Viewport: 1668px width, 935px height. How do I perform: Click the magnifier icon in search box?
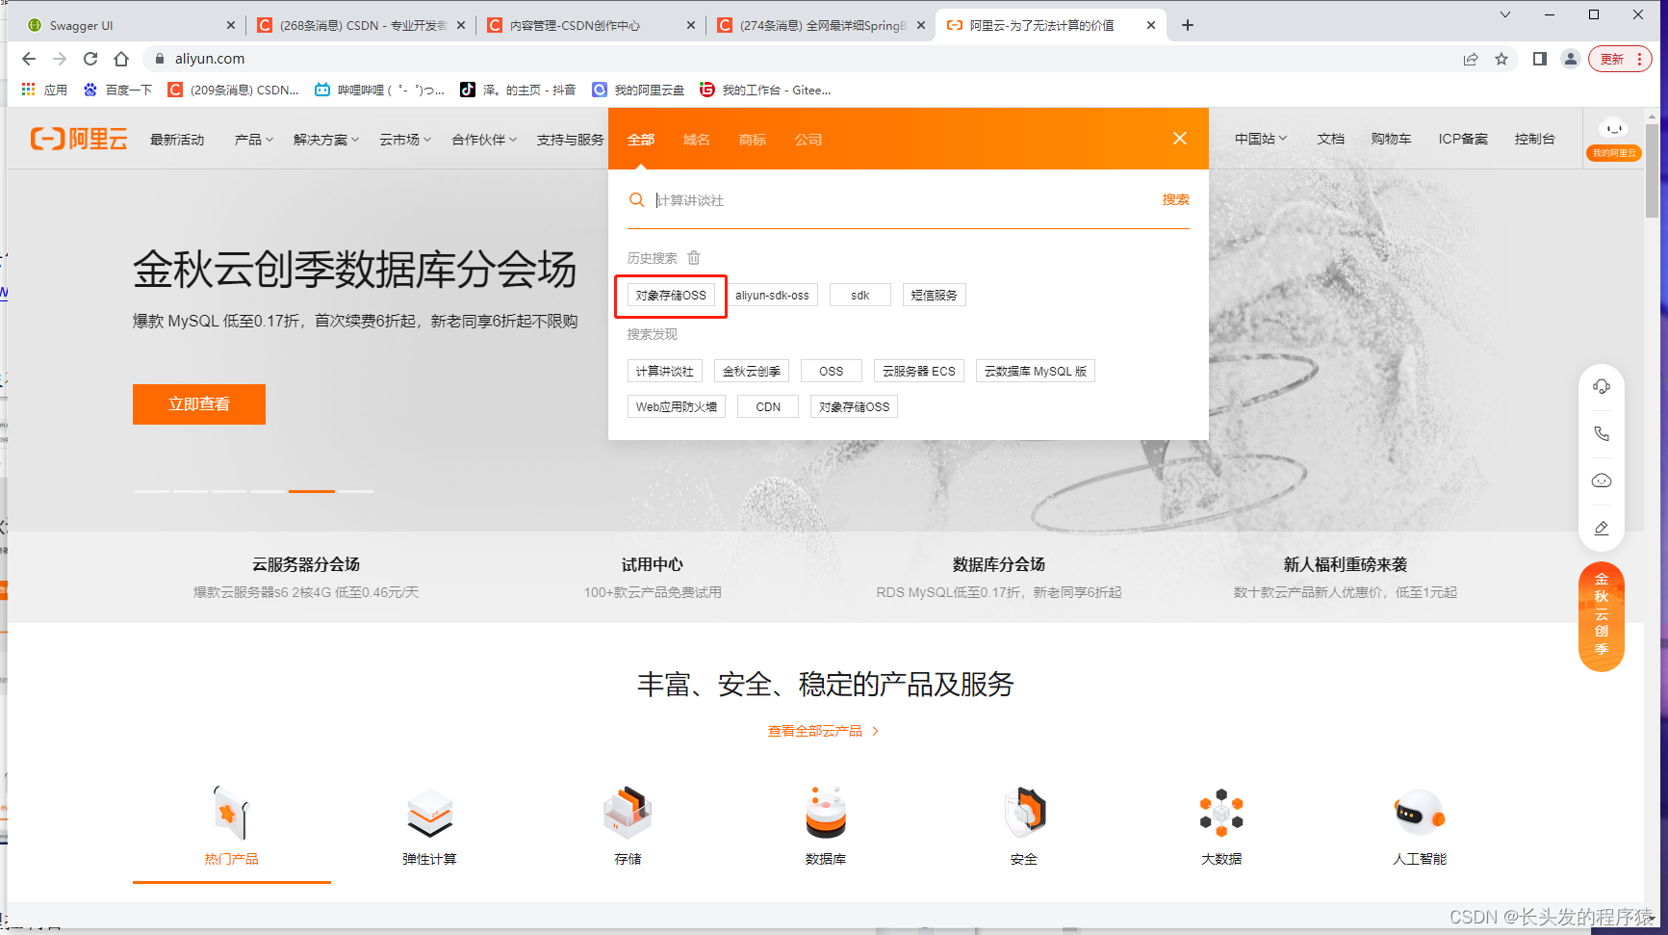(x=636, y=199)
